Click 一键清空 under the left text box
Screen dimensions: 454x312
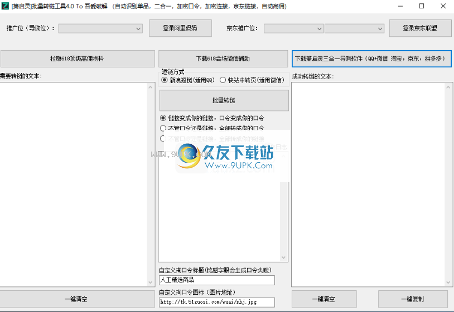[x=76, y=299]
